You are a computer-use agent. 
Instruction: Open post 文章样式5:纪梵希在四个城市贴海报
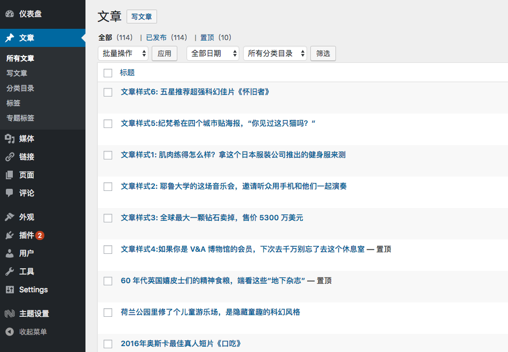(x=218, y=123)
